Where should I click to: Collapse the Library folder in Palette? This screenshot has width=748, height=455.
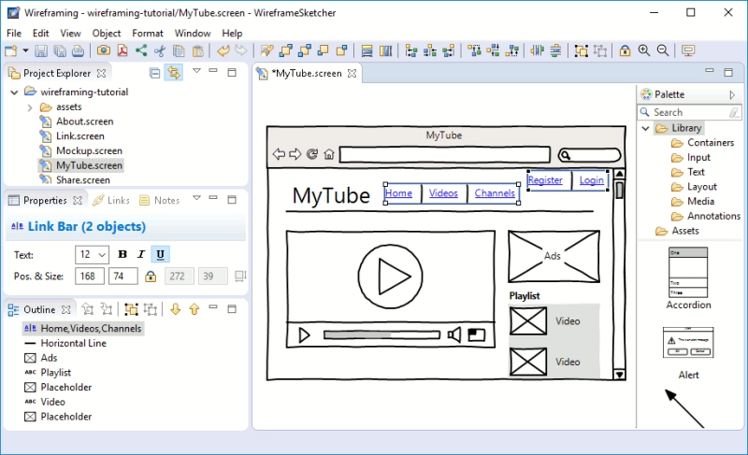(x=645, y=128)
